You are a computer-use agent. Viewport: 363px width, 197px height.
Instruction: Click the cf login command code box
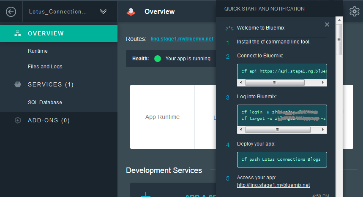[282, 115]
